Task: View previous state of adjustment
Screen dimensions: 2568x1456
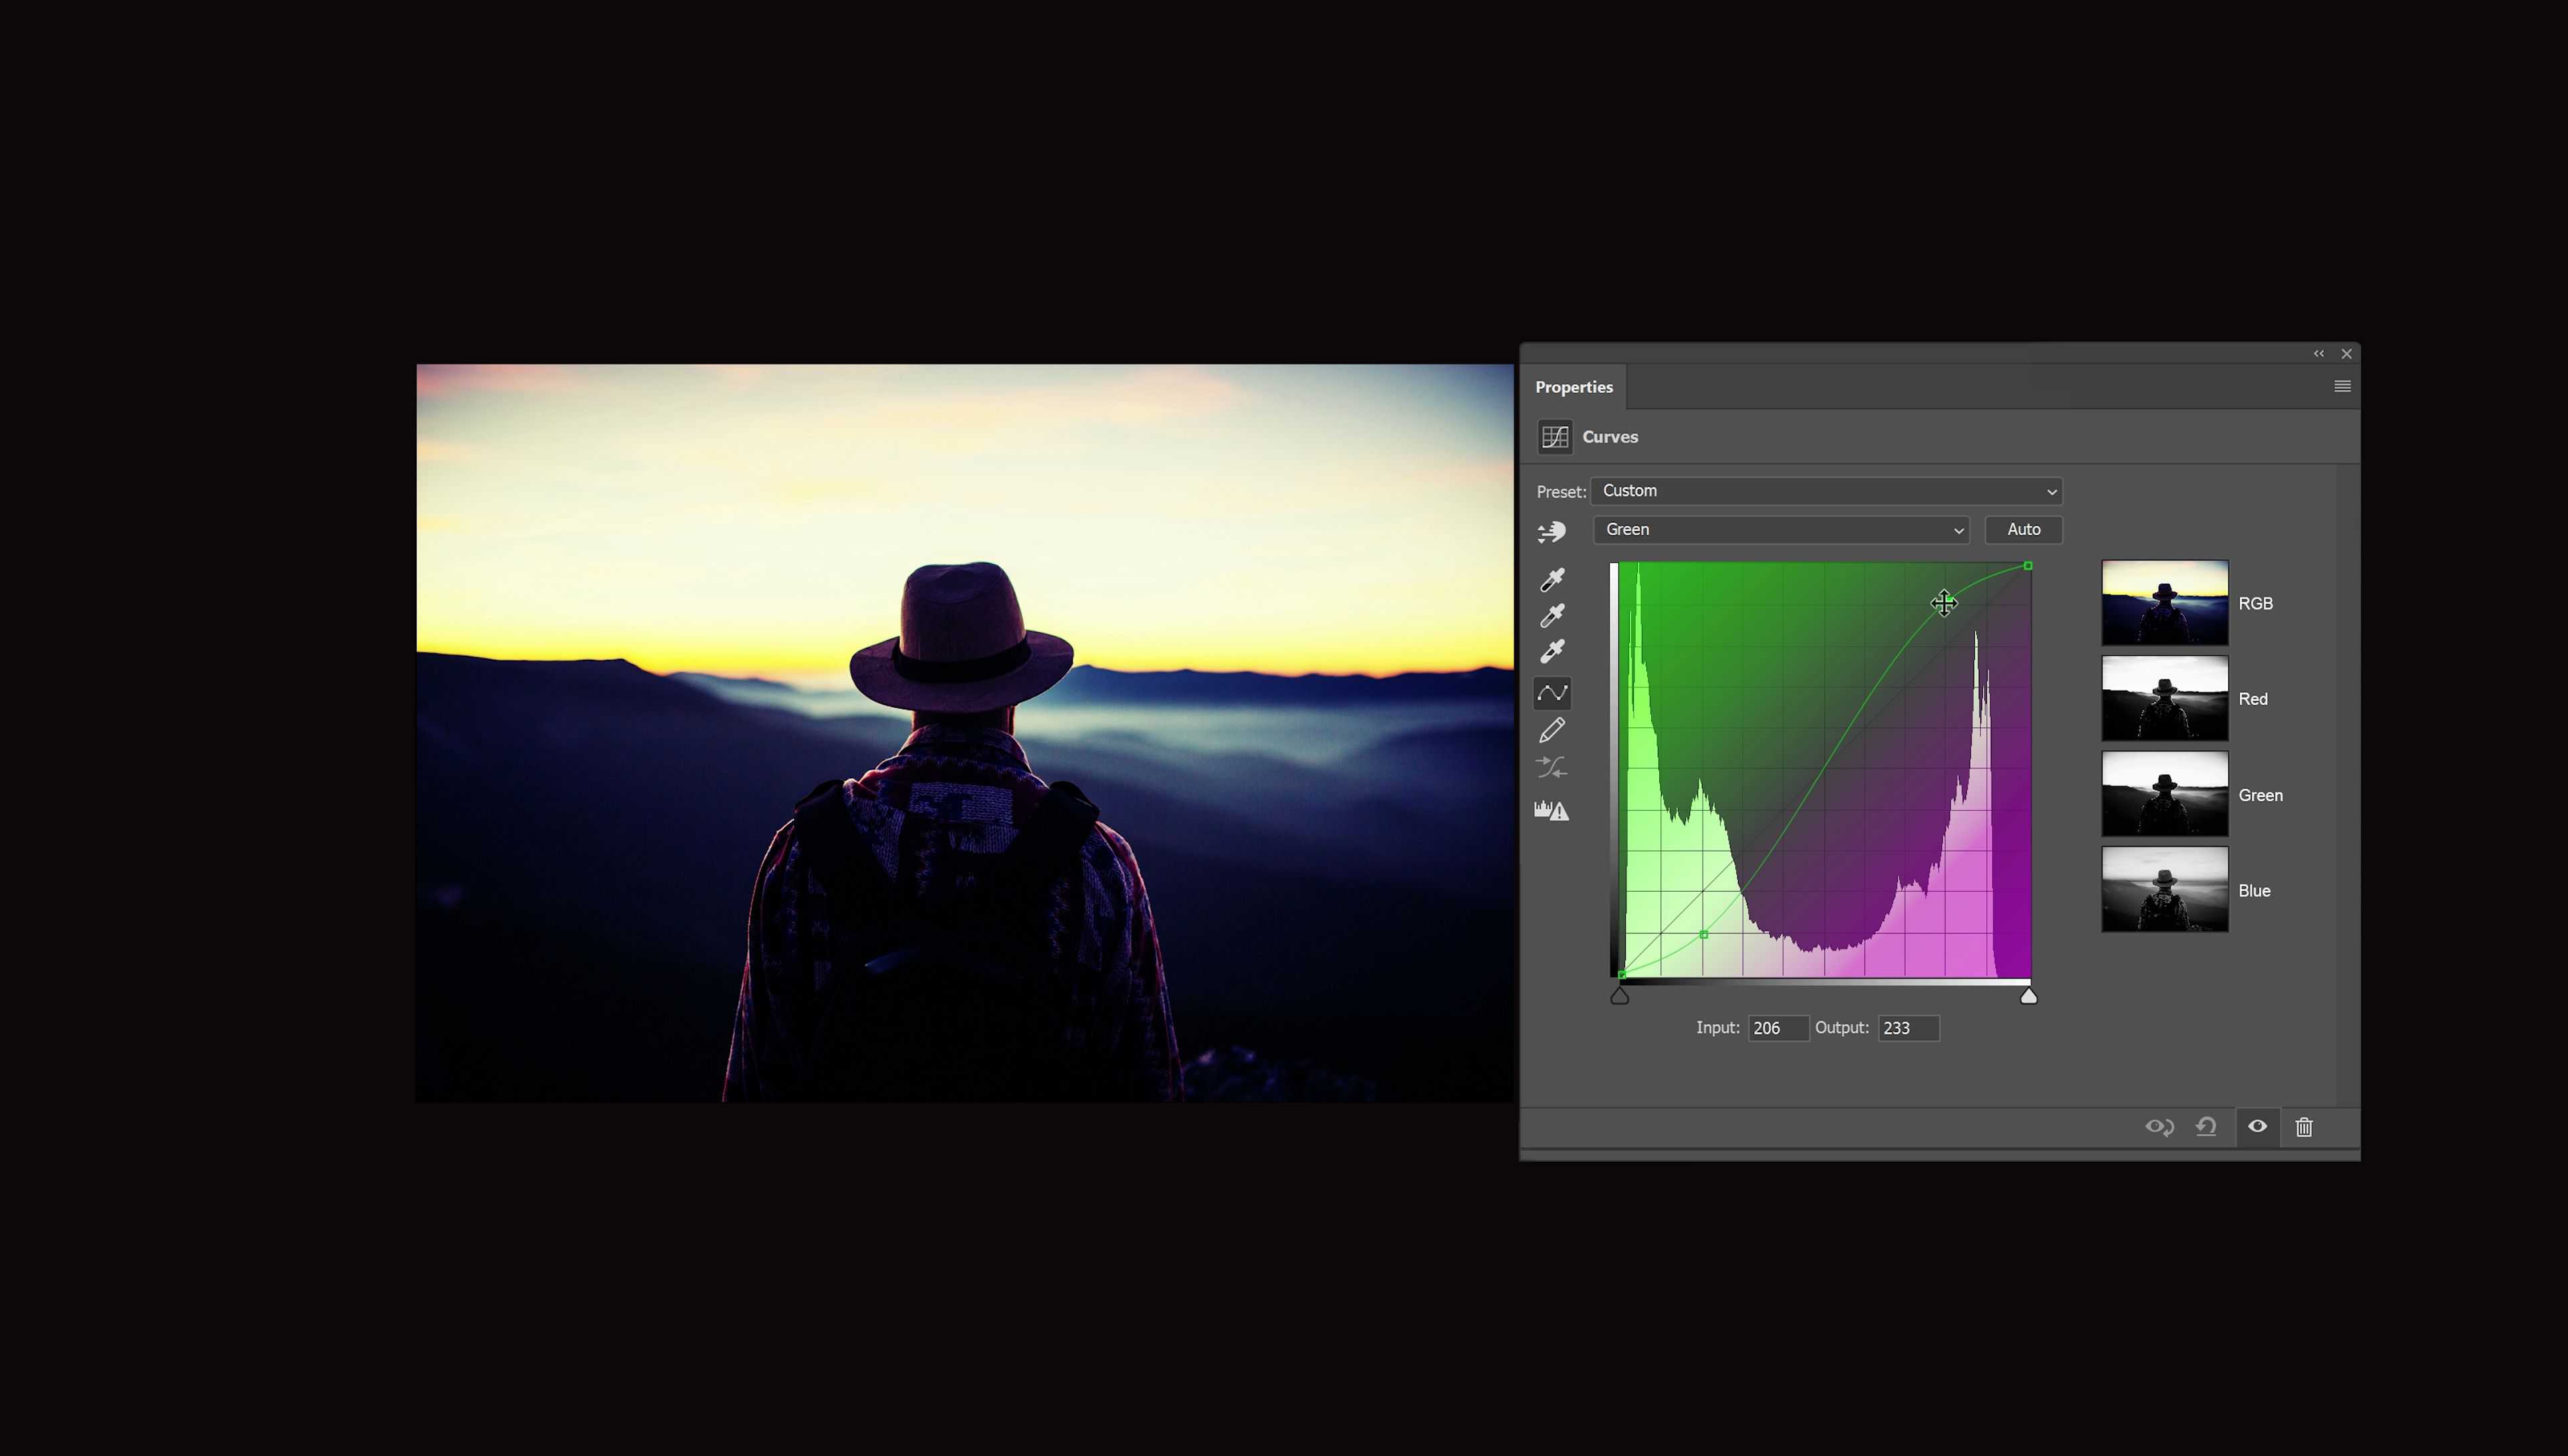Action: (2159, 1127)
